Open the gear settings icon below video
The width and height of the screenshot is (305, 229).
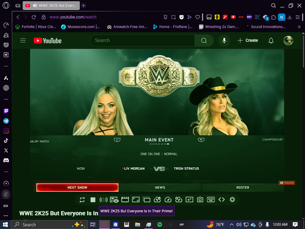coord(232,200)
